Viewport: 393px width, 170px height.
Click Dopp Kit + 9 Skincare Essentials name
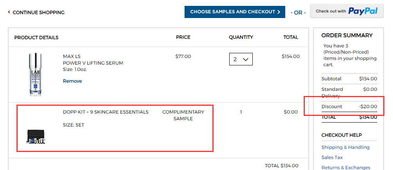[x=106, y=112]
